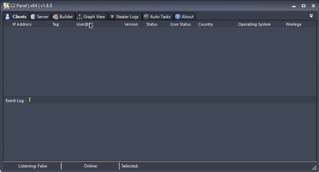Screen dimensions: 319x172
Task: Click the green indicator beside Event Log
Action: (30, 100)
